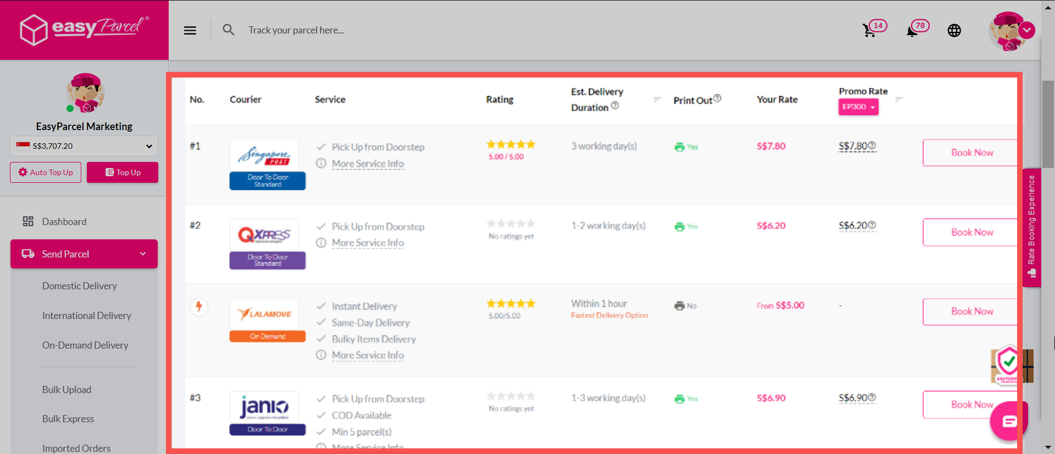
Task: Click the scrollbar down arrow
Action: click(x=1048, y=448)
